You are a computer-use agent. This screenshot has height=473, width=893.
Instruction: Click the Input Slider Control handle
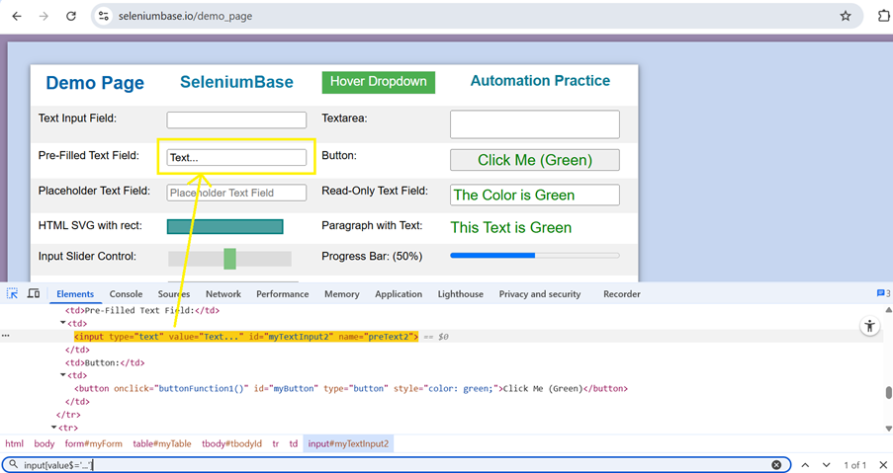pyautogui.click(x=229, y=259)
